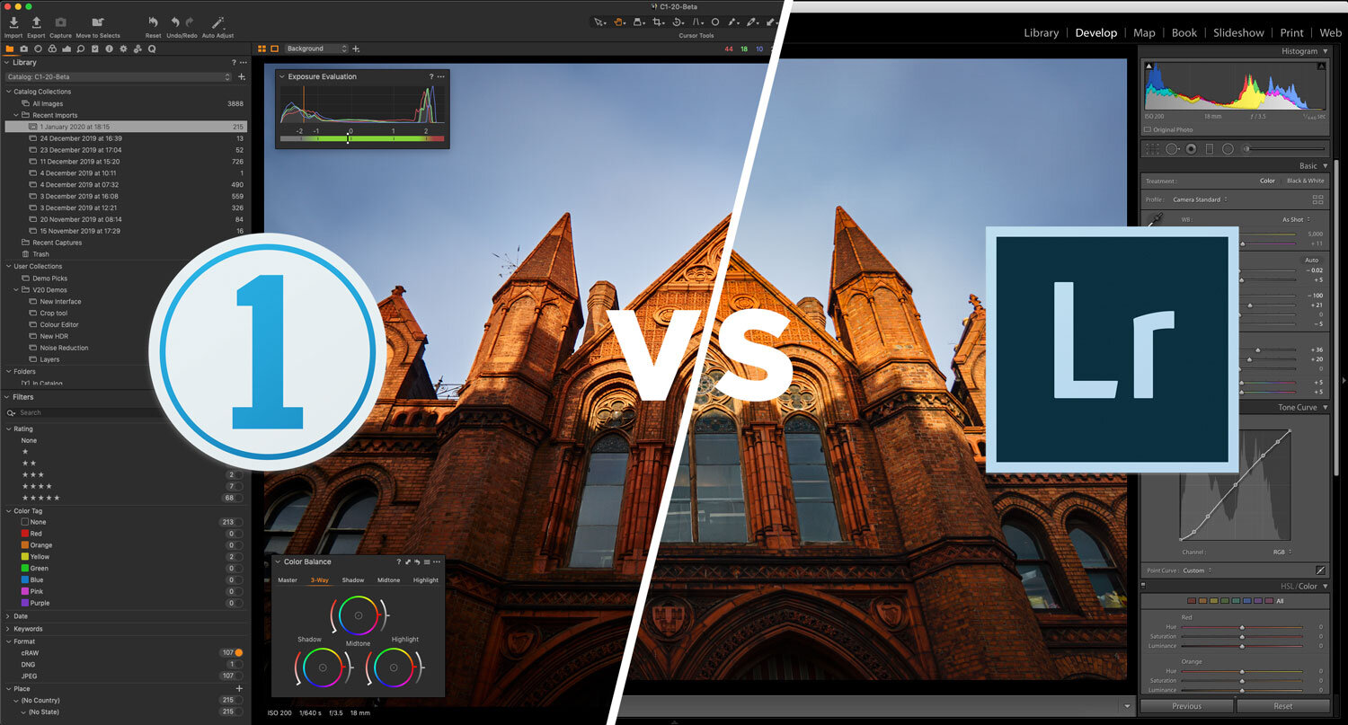Show All colors in the HSL panel
The height and width of the screenshot is (725, 1348).
1281,601
